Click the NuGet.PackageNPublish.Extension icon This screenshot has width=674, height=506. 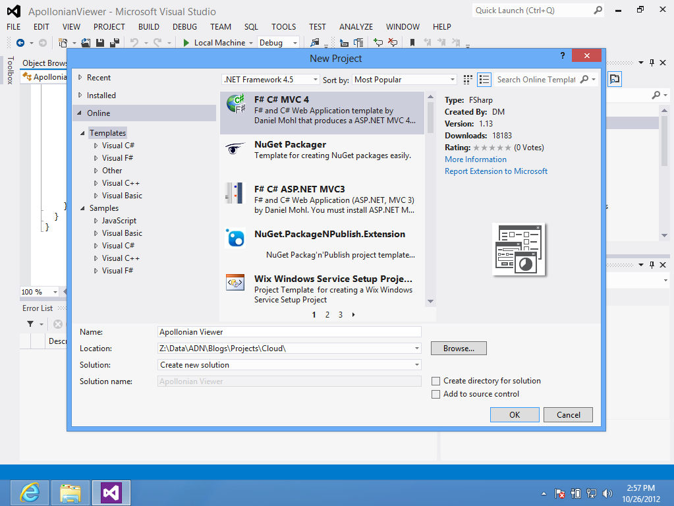235,237
